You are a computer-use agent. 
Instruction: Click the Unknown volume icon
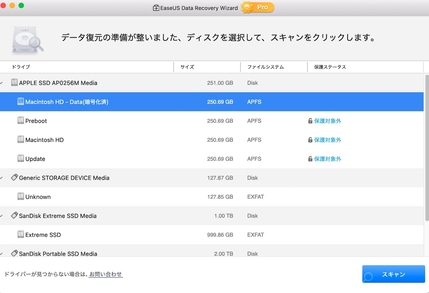(21, 196)
